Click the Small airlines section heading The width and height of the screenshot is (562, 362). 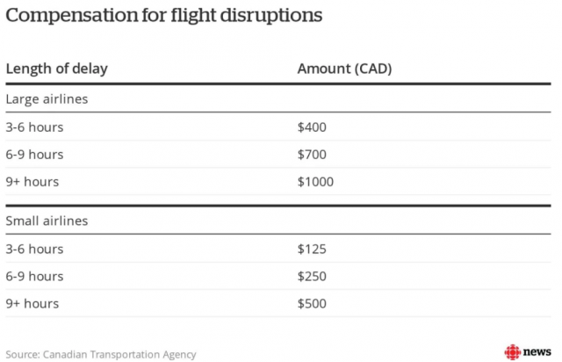(x=47, y=221)
